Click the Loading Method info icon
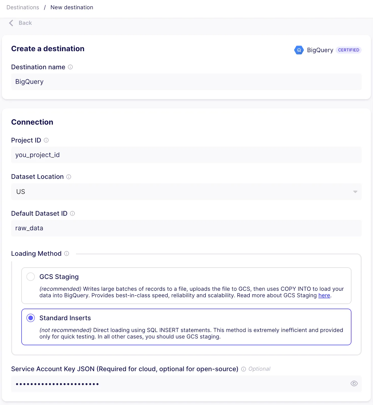This screenshot has height=405, width=373. tap(67, 253)
